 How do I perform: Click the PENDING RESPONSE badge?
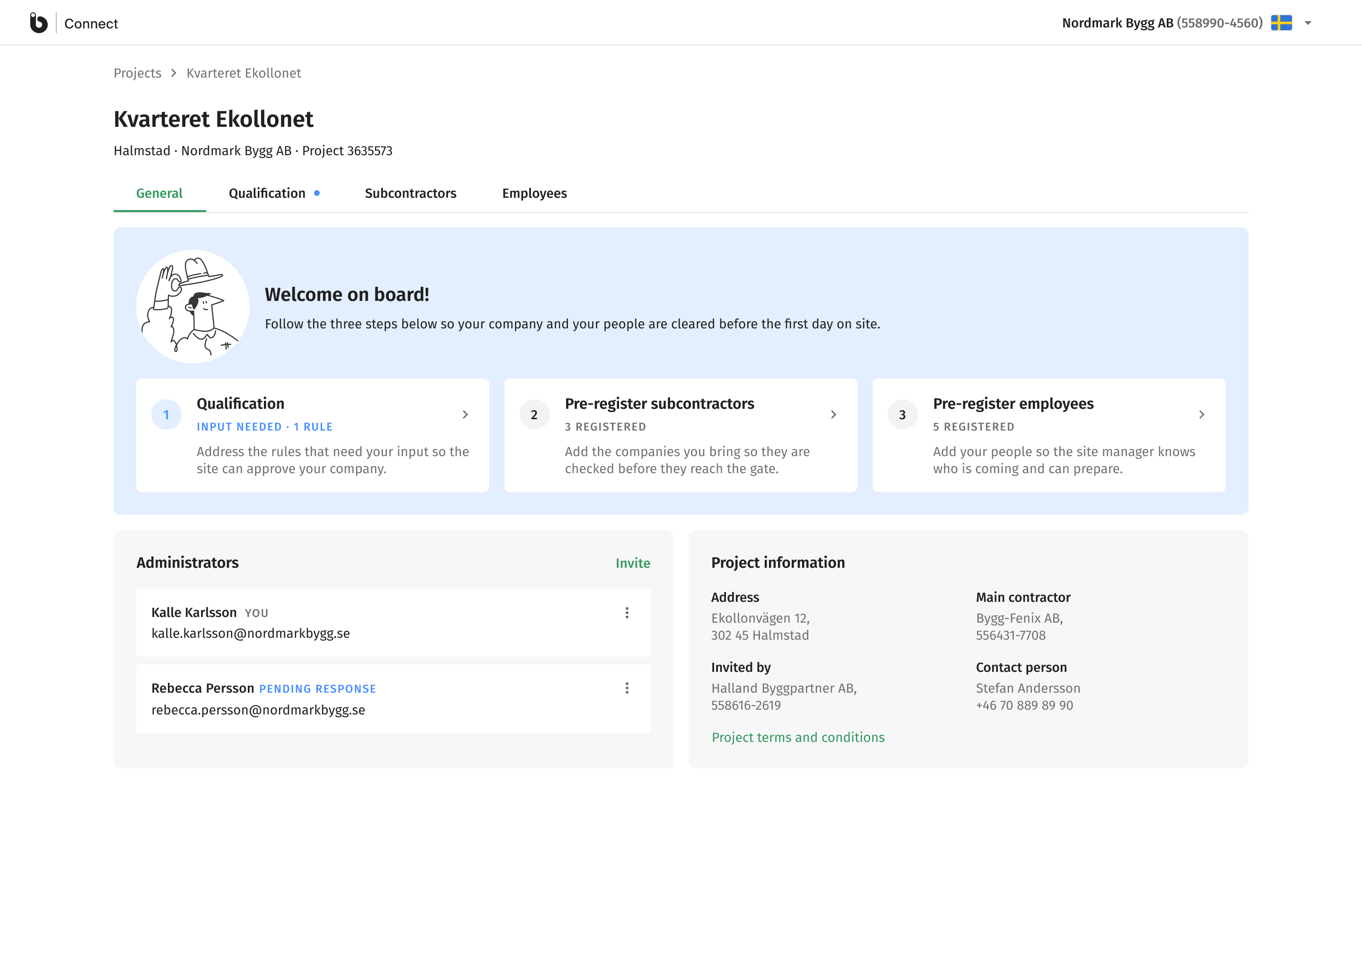(318, 689)
